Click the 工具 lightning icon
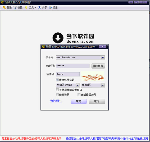The image size is (150, 142). (x=26, y=7)
